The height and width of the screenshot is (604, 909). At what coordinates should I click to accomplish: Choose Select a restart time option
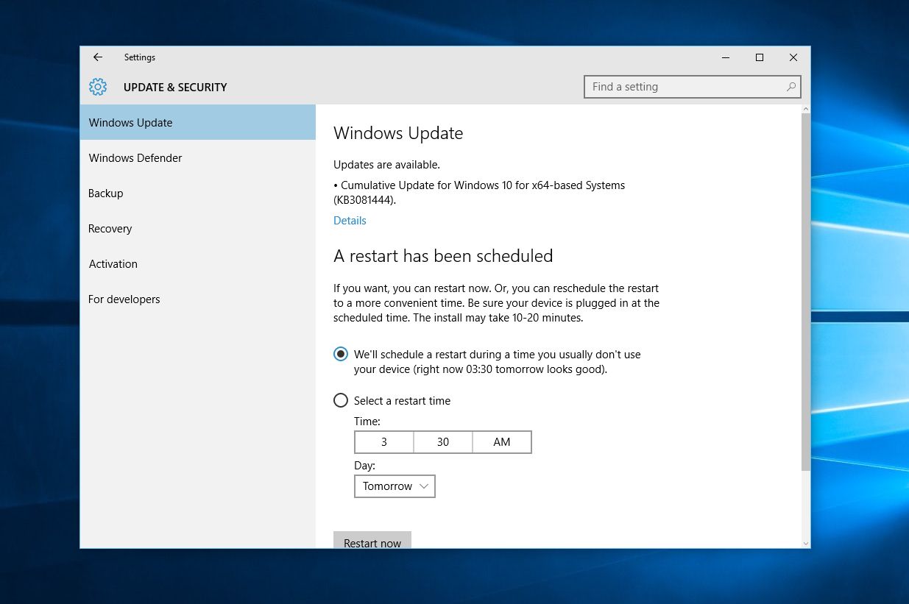coord(341,400)
